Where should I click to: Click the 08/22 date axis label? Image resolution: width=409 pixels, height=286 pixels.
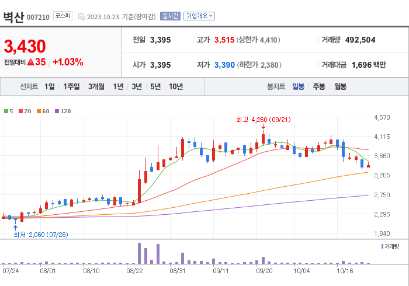click(x=134, y=271)
